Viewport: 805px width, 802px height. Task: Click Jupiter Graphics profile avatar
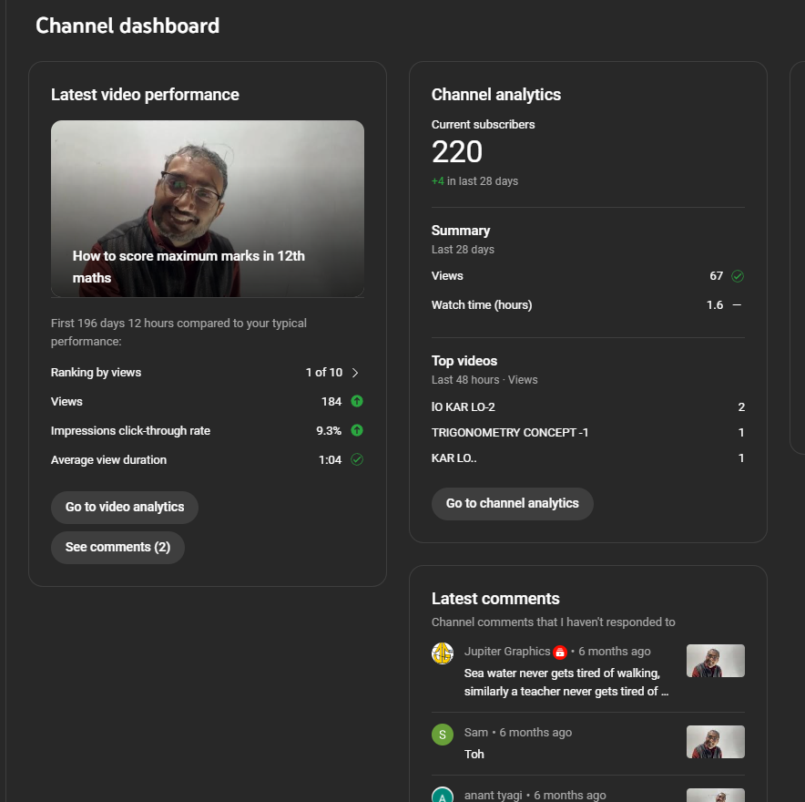(443, 653)
